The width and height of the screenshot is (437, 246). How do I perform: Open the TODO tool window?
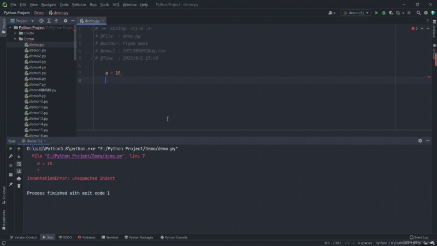tap(65, 237)
